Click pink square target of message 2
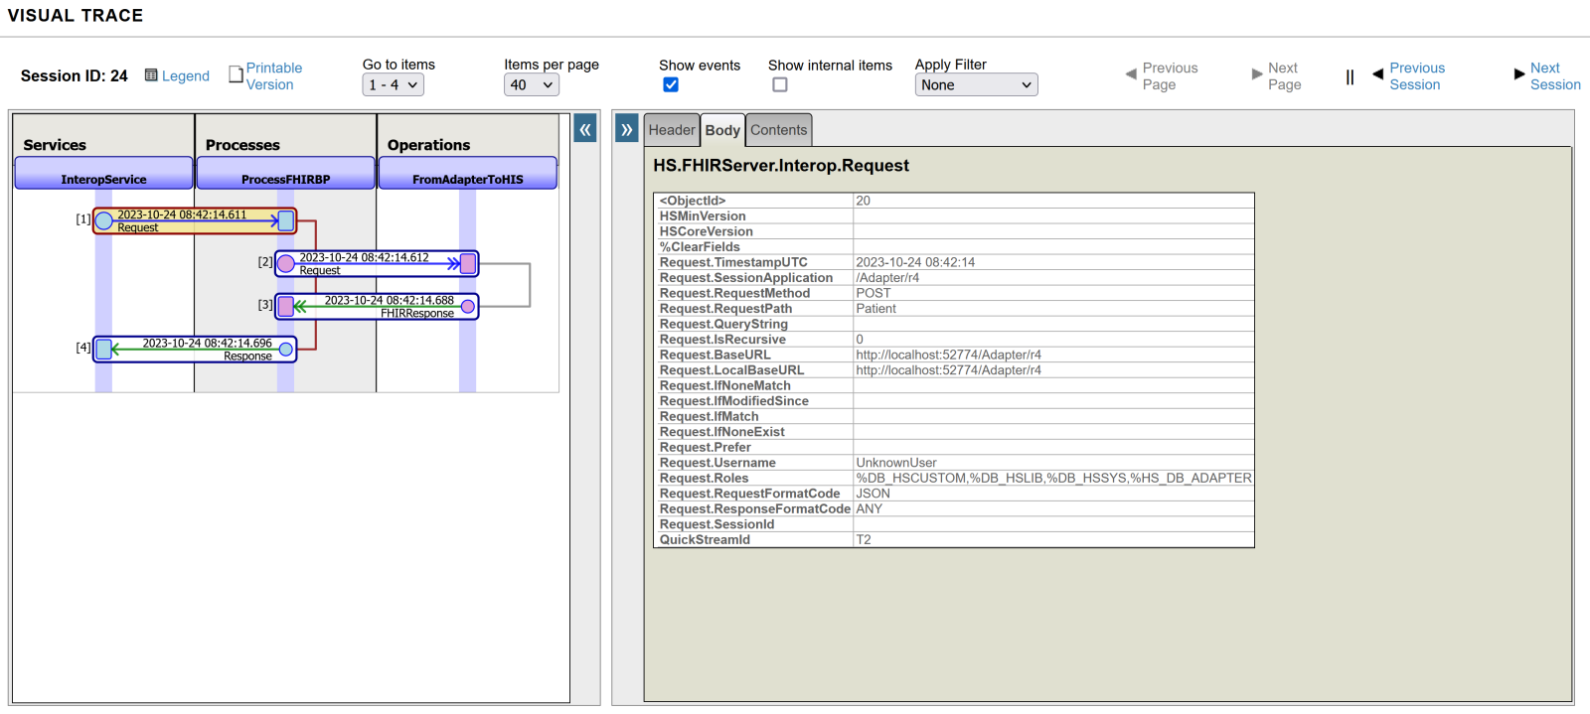Screen dimensions: 1590x714 [x=468, y=263]
